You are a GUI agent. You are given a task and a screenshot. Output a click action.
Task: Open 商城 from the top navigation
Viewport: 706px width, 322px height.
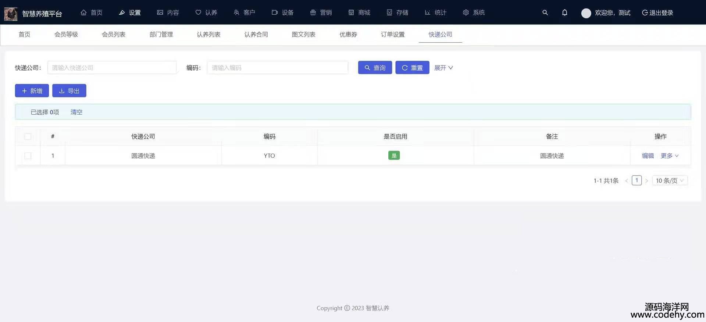(x=359, y=12)
